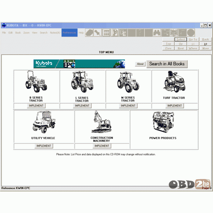Open the Book menu
Viewport: 213px width, 213px height.
[x=18, y=33]
